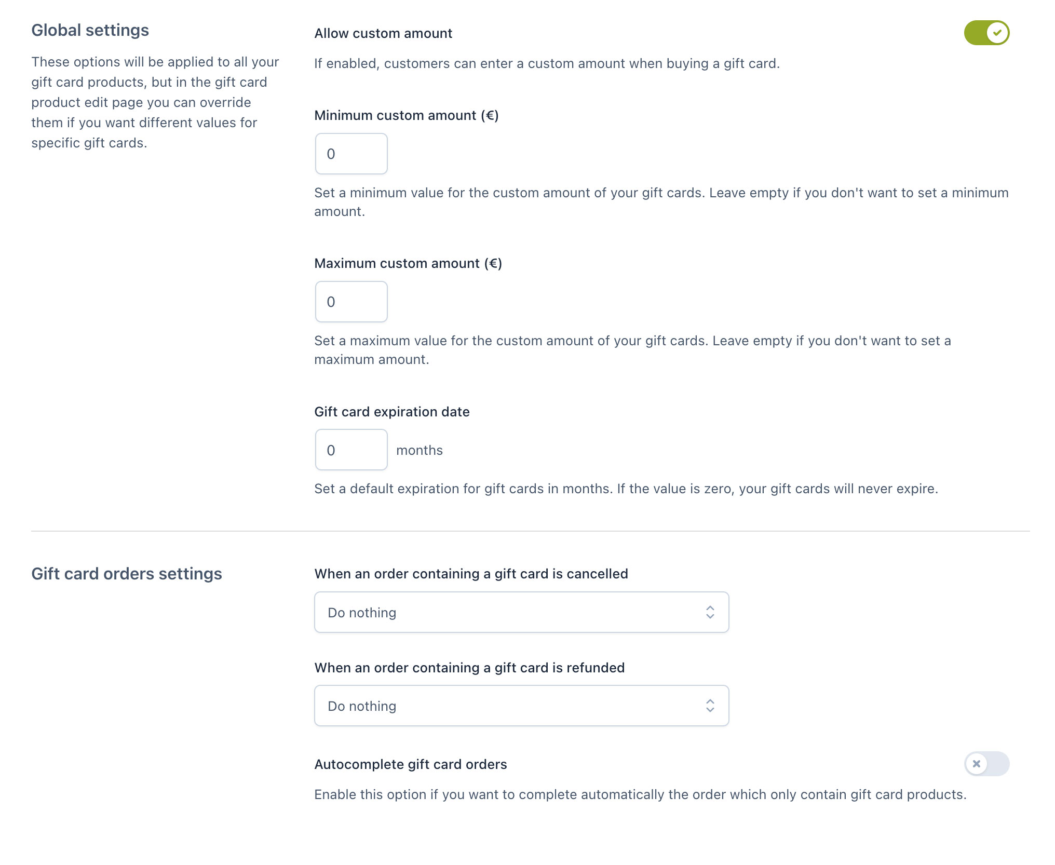Enable Autocomplete gift card orders switch
The width and height of the screenshot is (1055, 865).
click(986, 764)
